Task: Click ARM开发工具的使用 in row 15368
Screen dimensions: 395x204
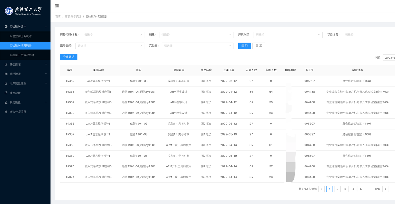Action: 179,145
